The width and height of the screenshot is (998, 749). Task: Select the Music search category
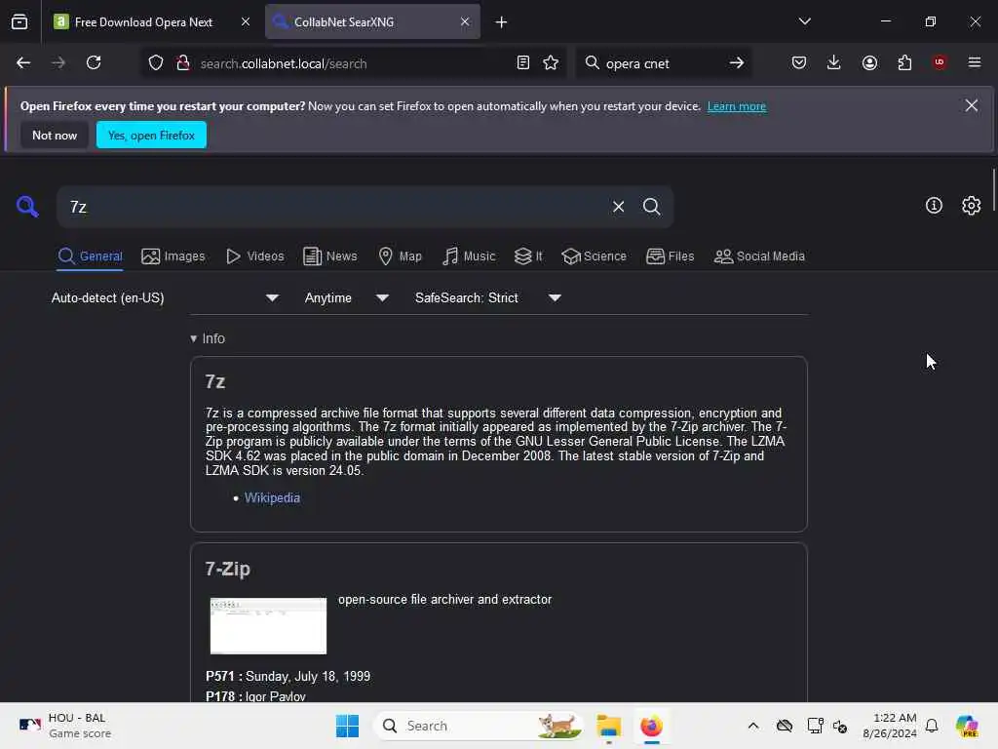(x=469, y=256)
